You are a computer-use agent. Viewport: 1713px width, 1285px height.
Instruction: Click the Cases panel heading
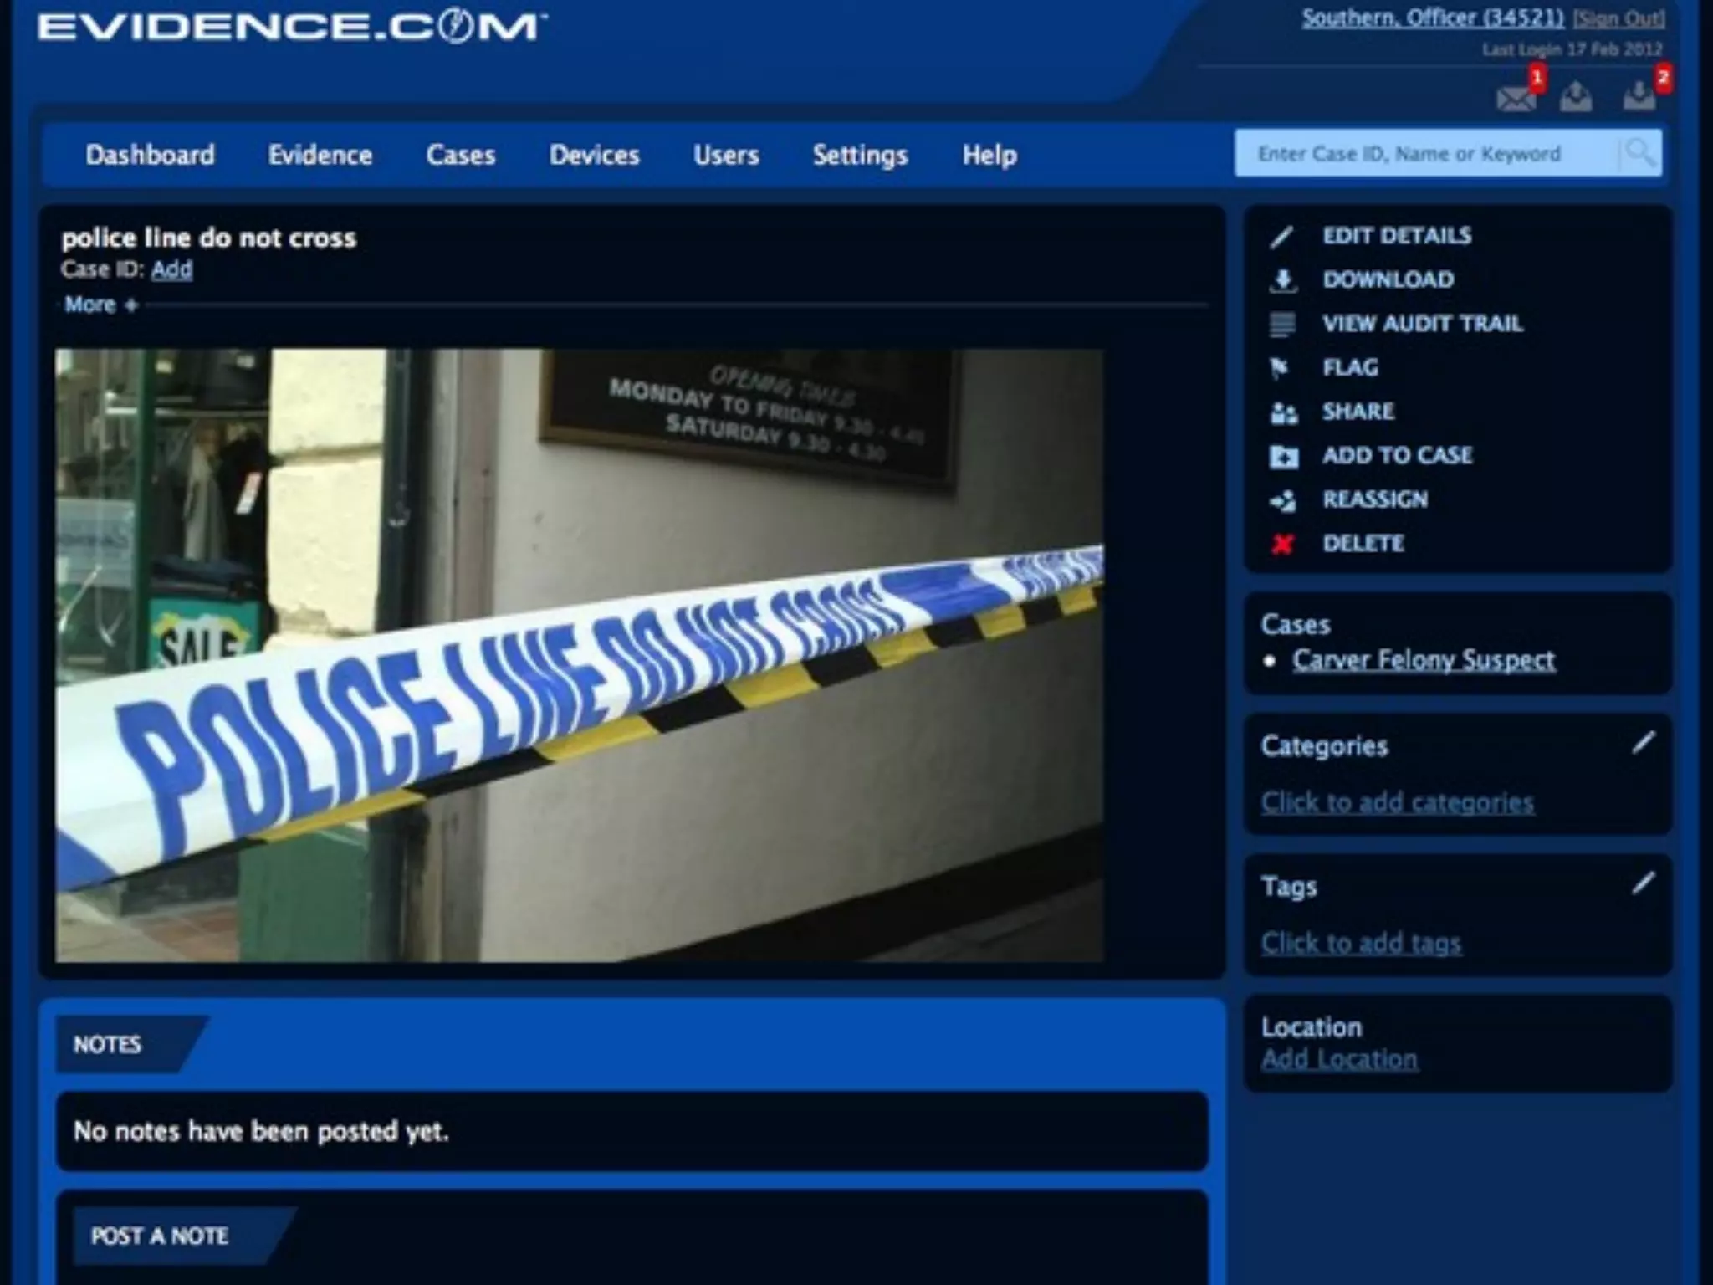(x=1295, y=625)
